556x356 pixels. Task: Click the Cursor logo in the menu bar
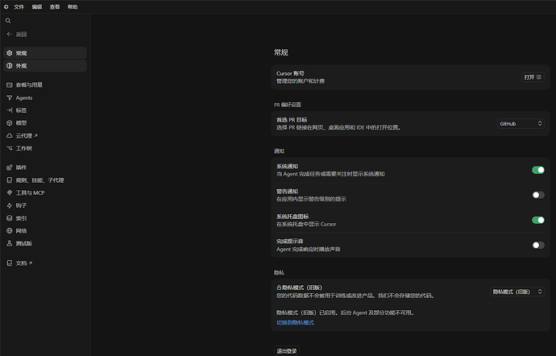click(x=6, y=6)
